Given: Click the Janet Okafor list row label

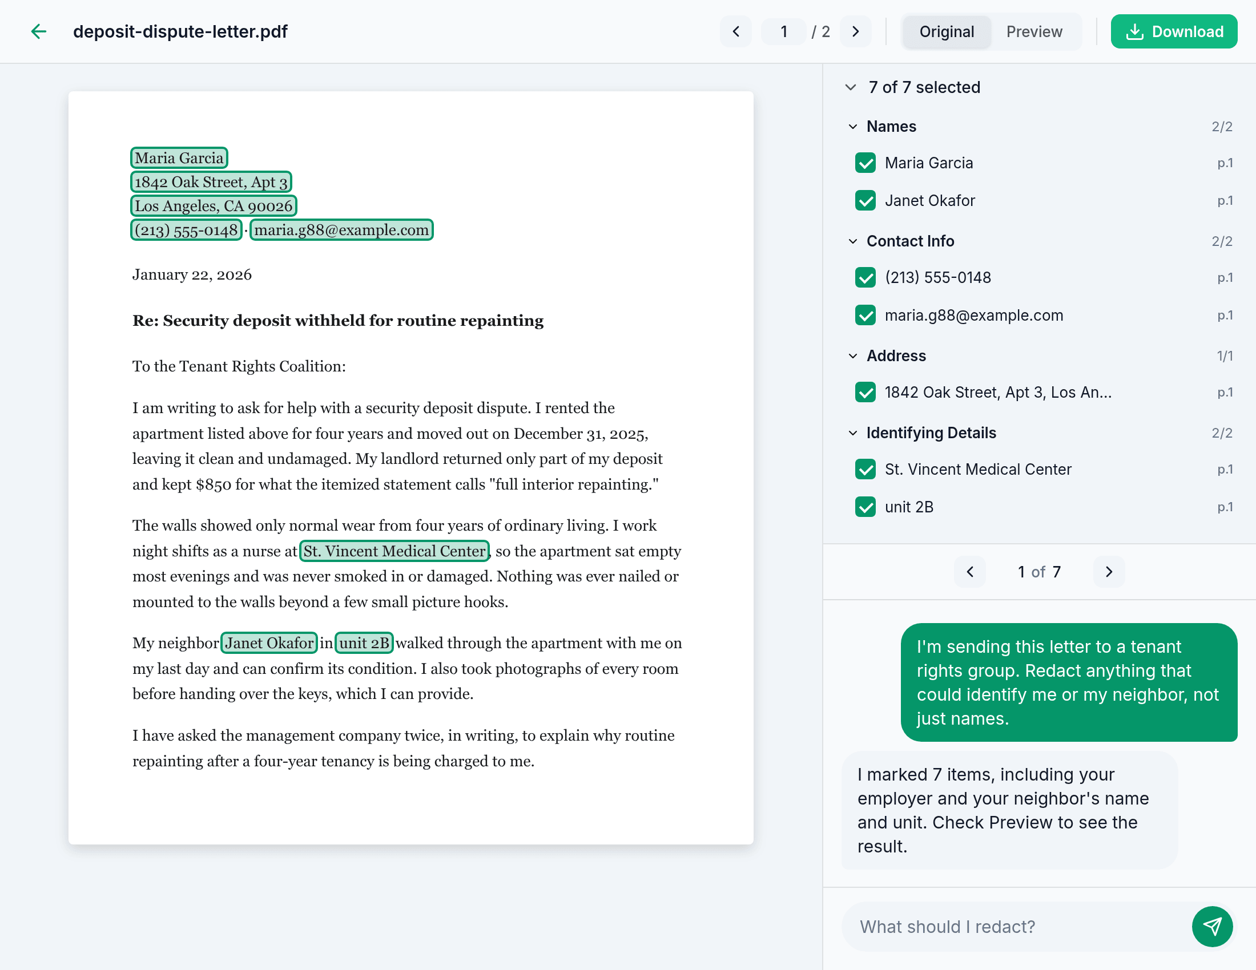Looking at the screenshot, I should (930, 200).
